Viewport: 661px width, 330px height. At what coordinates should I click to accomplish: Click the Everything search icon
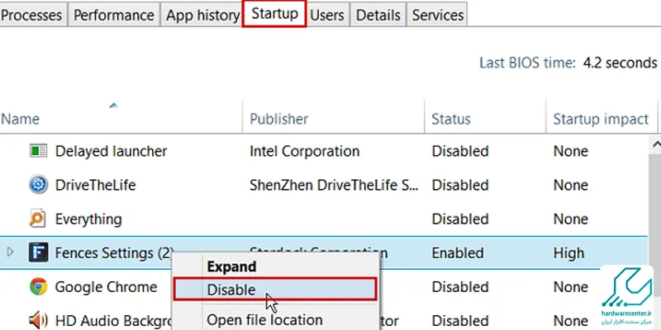click(37, 219)
